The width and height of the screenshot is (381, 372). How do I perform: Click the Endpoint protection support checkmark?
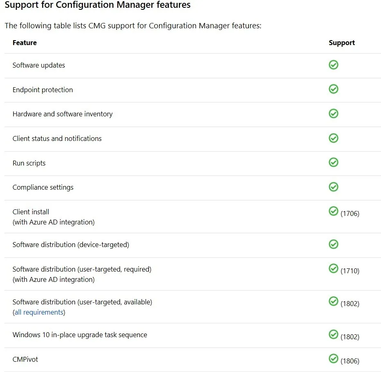tap(334, 89)
